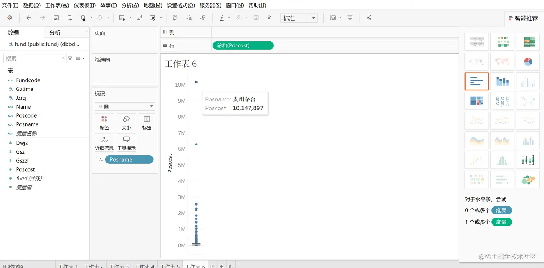Viewport: 544px width, 268px height.
Task: Select the treemap chart type
Action: pyautogui.click(x=476, y=101)
